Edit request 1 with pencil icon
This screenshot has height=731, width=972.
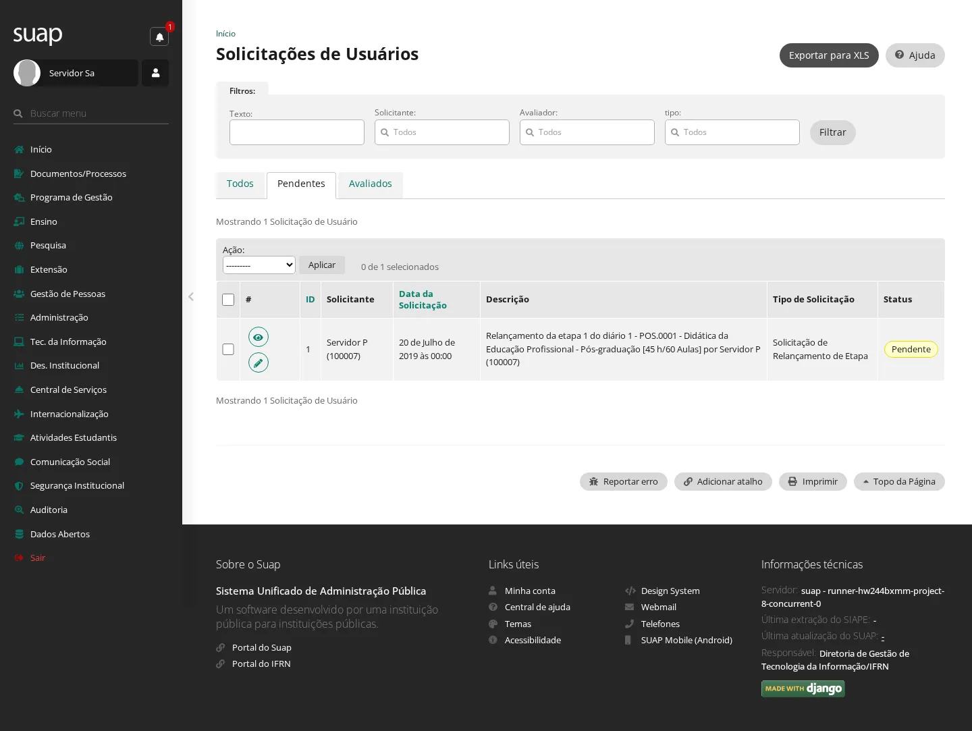point(259,362)
